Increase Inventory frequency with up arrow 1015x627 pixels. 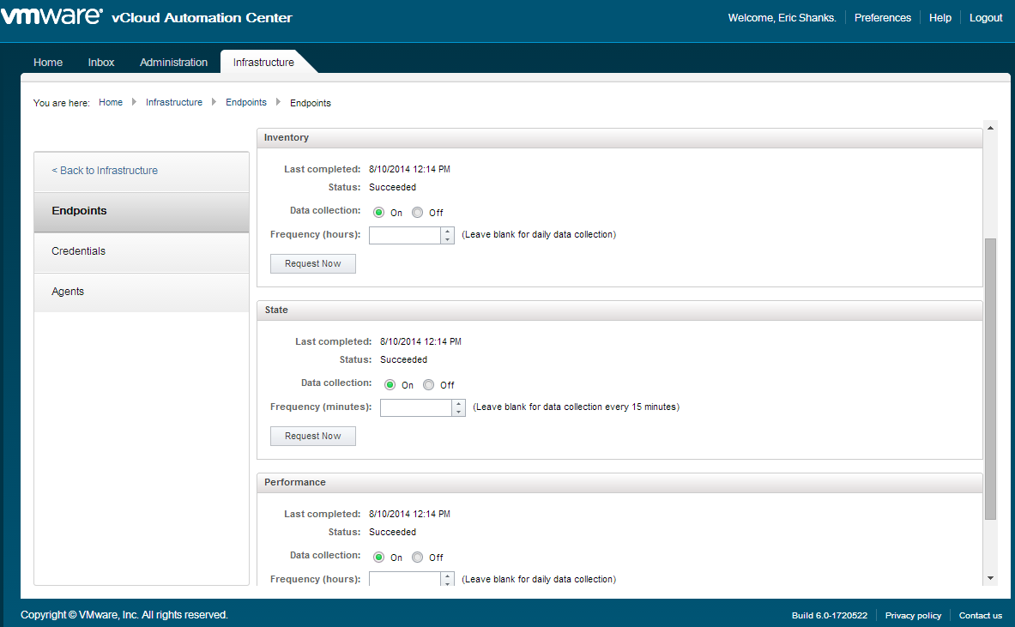click(447, 231)
